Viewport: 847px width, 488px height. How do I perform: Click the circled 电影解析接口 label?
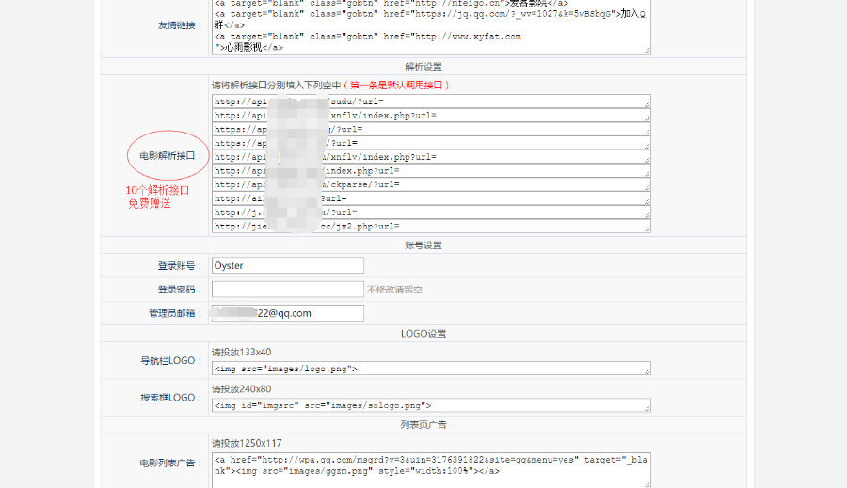click(x=166, y=156)
